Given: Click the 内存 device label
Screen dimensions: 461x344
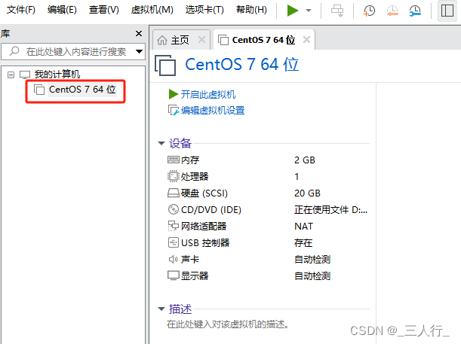Looking at the screenshot, I should click(190, 160).
